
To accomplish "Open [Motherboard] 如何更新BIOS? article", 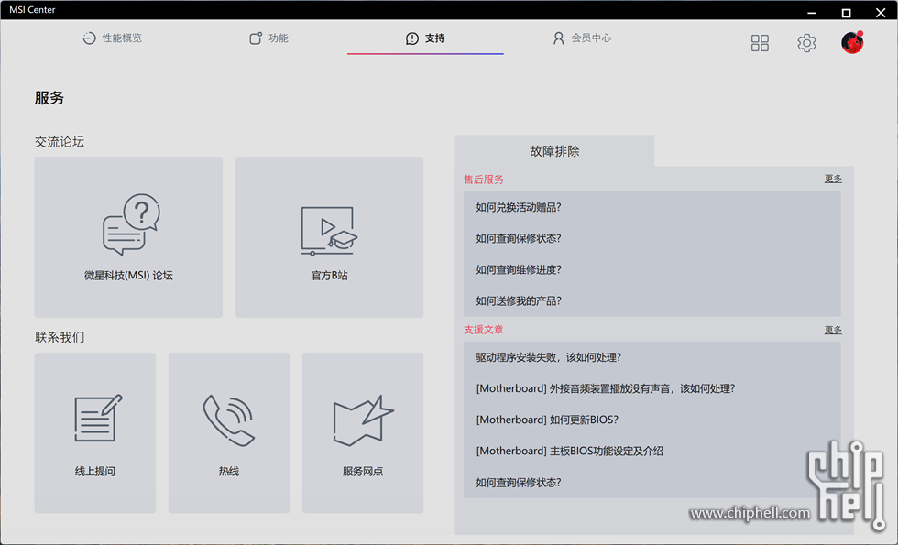I will [x=547, y=420].
